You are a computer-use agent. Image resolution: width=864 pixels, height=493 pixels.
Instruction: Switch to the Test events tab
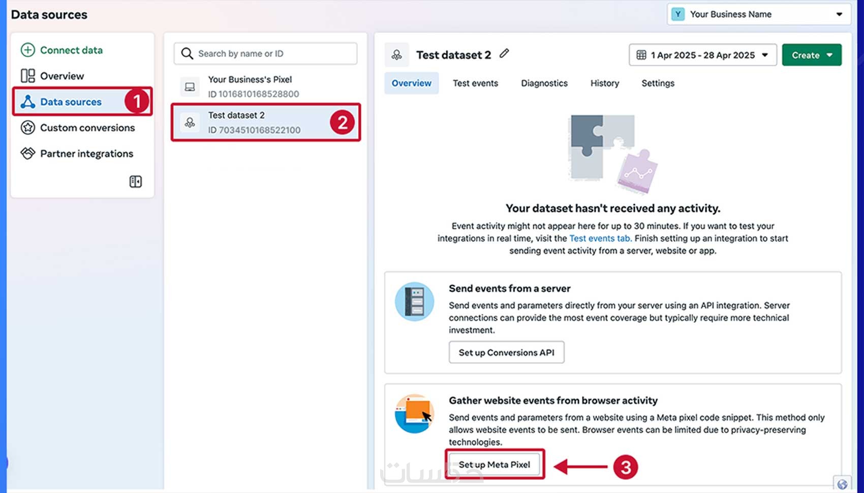475,83
